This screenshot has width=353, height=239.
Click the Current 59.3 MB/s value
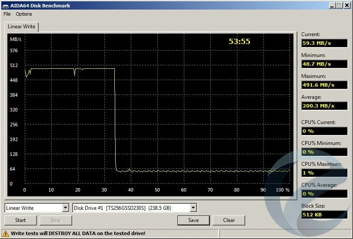click(x=324, y=43)
